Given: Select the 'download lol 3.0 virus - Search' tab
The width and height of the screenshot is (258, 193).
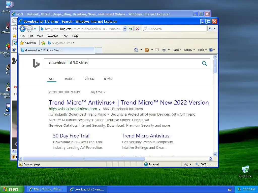Looking at the screenshot, I should click(x=57, y=50).
